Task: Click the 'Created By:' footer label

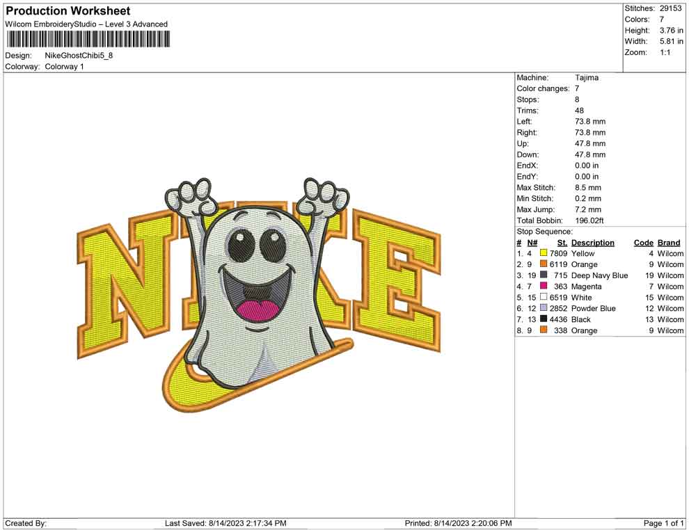Action: (26, 523)
